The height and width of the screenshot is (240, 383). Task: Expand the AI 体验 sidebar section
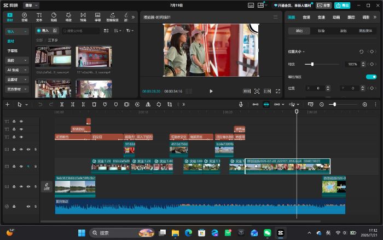[16, 70]
